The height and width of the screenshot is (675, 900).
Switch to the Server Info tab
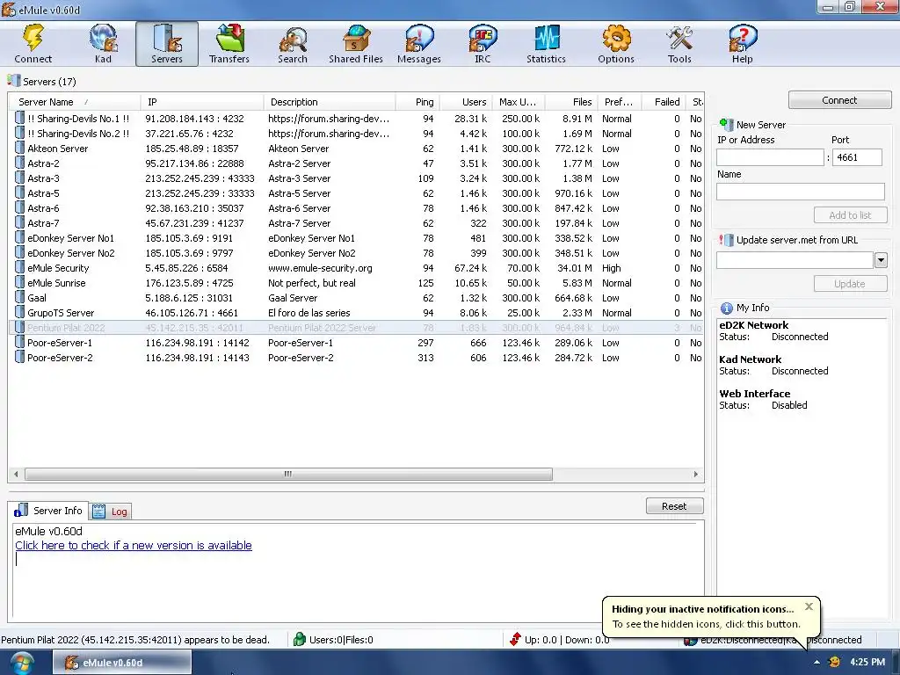point(48,511)
